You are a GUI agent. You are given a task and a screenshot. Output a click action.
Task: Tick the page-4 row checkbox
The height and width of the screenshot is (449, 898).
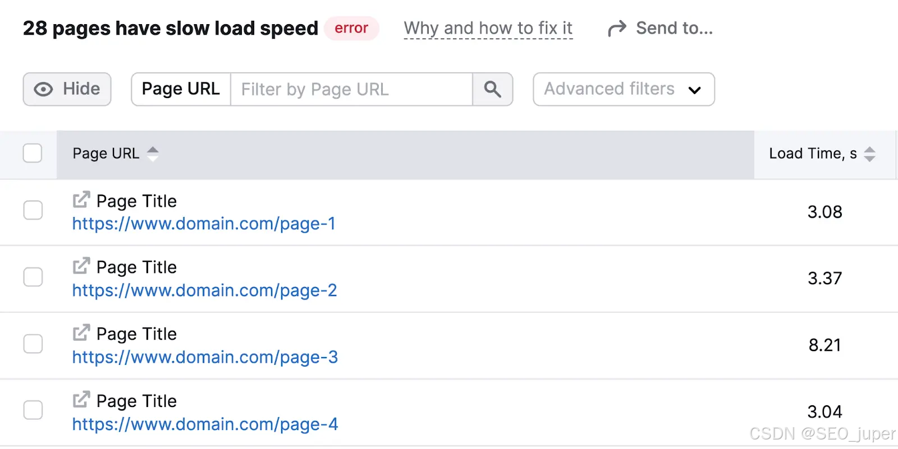tap(33, 410)
